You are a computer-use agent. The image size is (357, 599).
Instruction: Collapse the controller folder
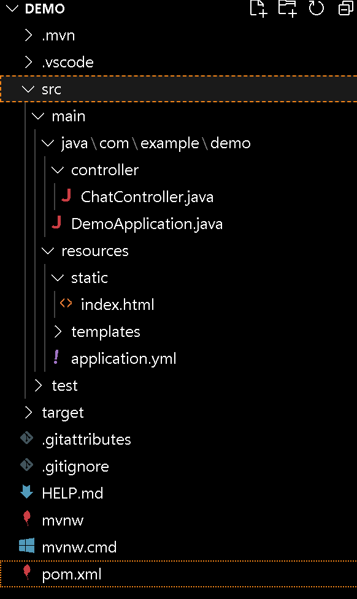tap(58, 170)
